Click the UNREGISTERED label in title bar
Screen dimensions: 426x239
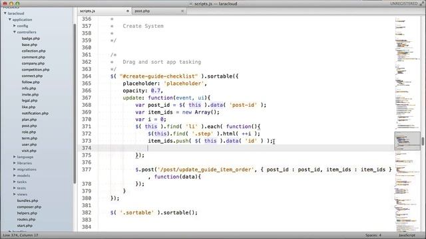(x=404, y=4)
